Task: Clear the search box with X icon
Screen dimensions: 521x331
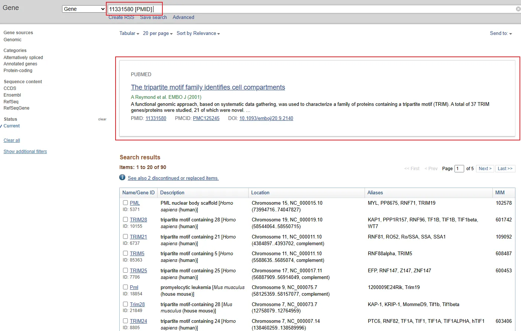Action: coord(518,9)
